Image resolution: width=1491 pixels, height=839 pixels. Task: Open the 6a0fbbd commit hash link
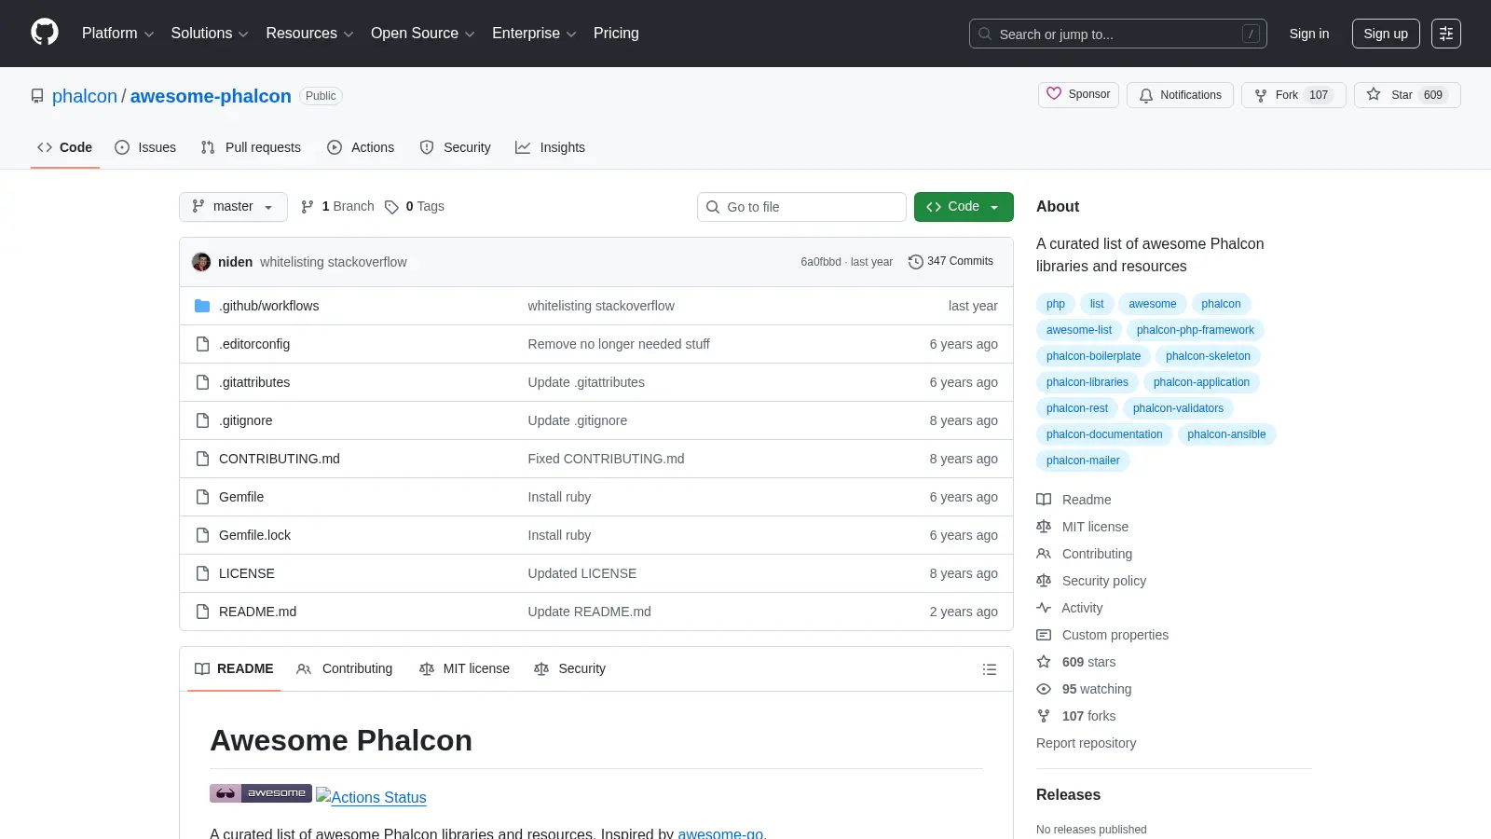tap(821, 262)
